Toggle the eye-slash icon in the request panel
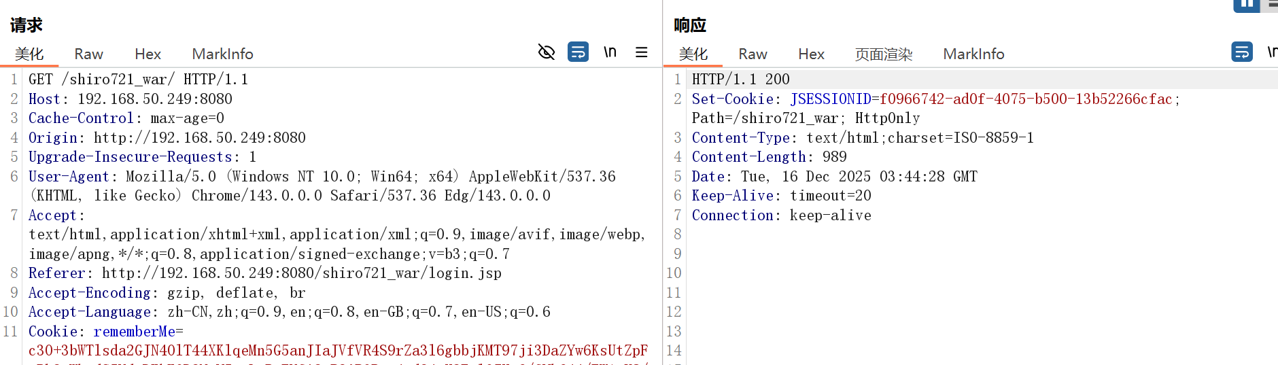This screenshot has width=1278, height=365. (547, 52)
